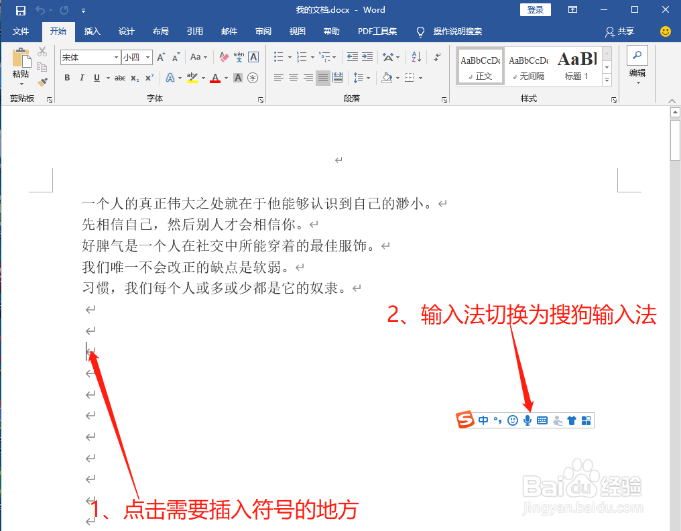The width and height of the screenshot is (681, 531).
Task: Open the Sogou voice input microphone icon
Action: coord(528,420)
